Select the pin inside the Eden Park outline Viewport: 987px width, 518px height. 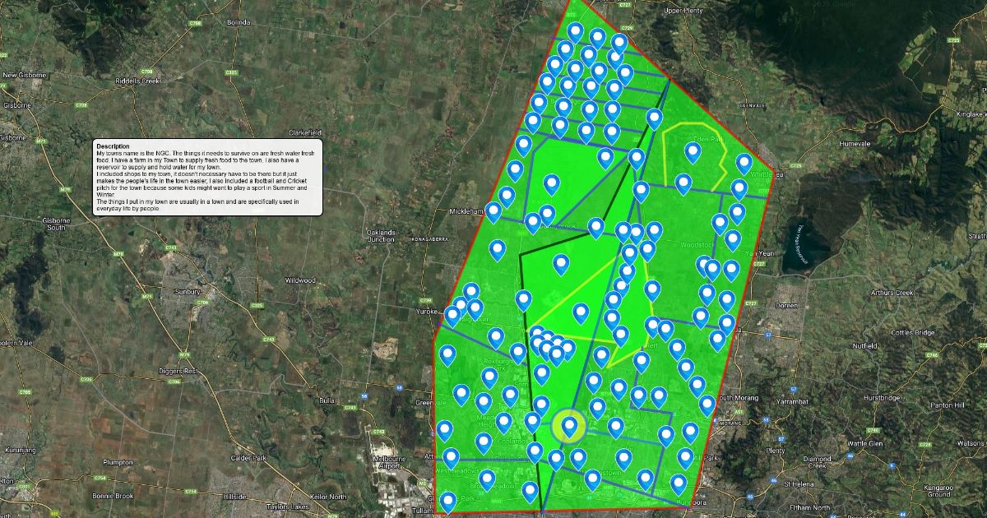[x=693, y=151]
